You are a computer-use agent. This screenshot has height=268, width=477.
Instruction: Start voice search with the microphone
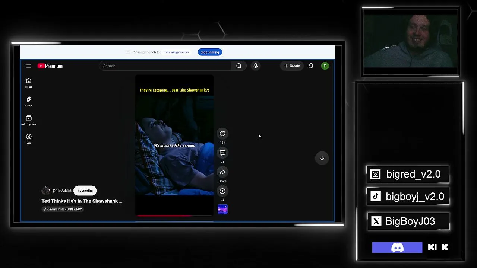[x=255, y=66]
